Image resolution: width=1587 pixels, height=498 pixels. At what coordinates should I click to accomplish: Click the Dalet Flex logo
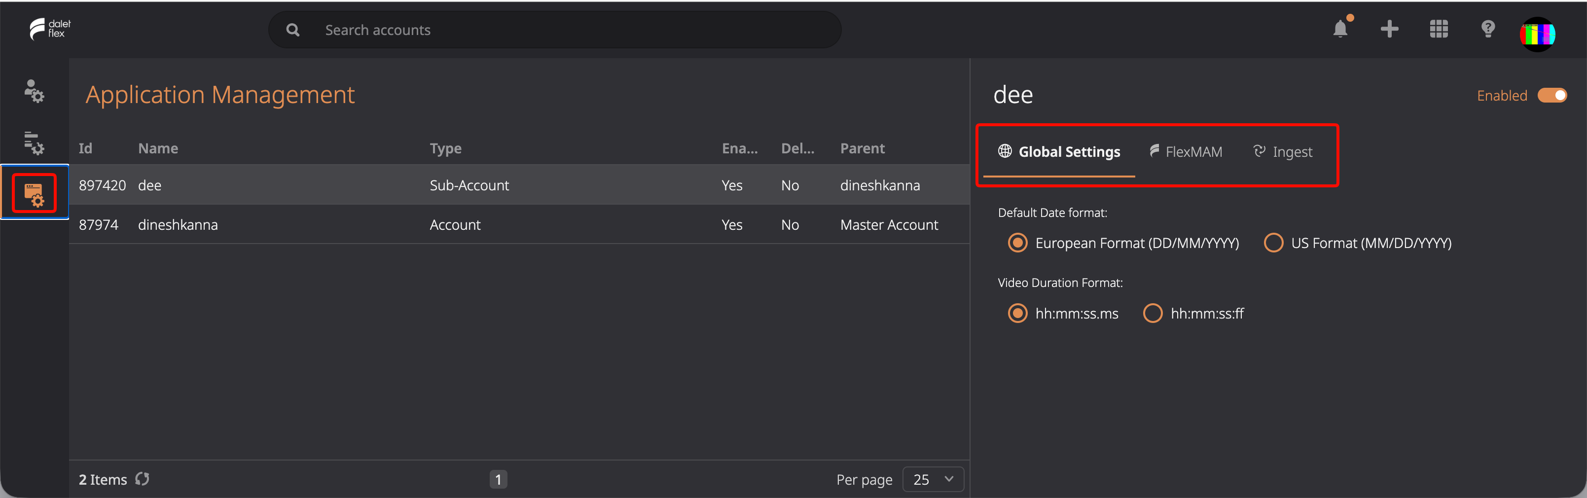50,29
